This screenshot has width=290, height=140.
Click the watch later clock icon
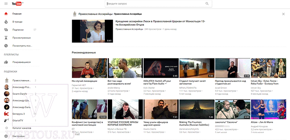6,46
